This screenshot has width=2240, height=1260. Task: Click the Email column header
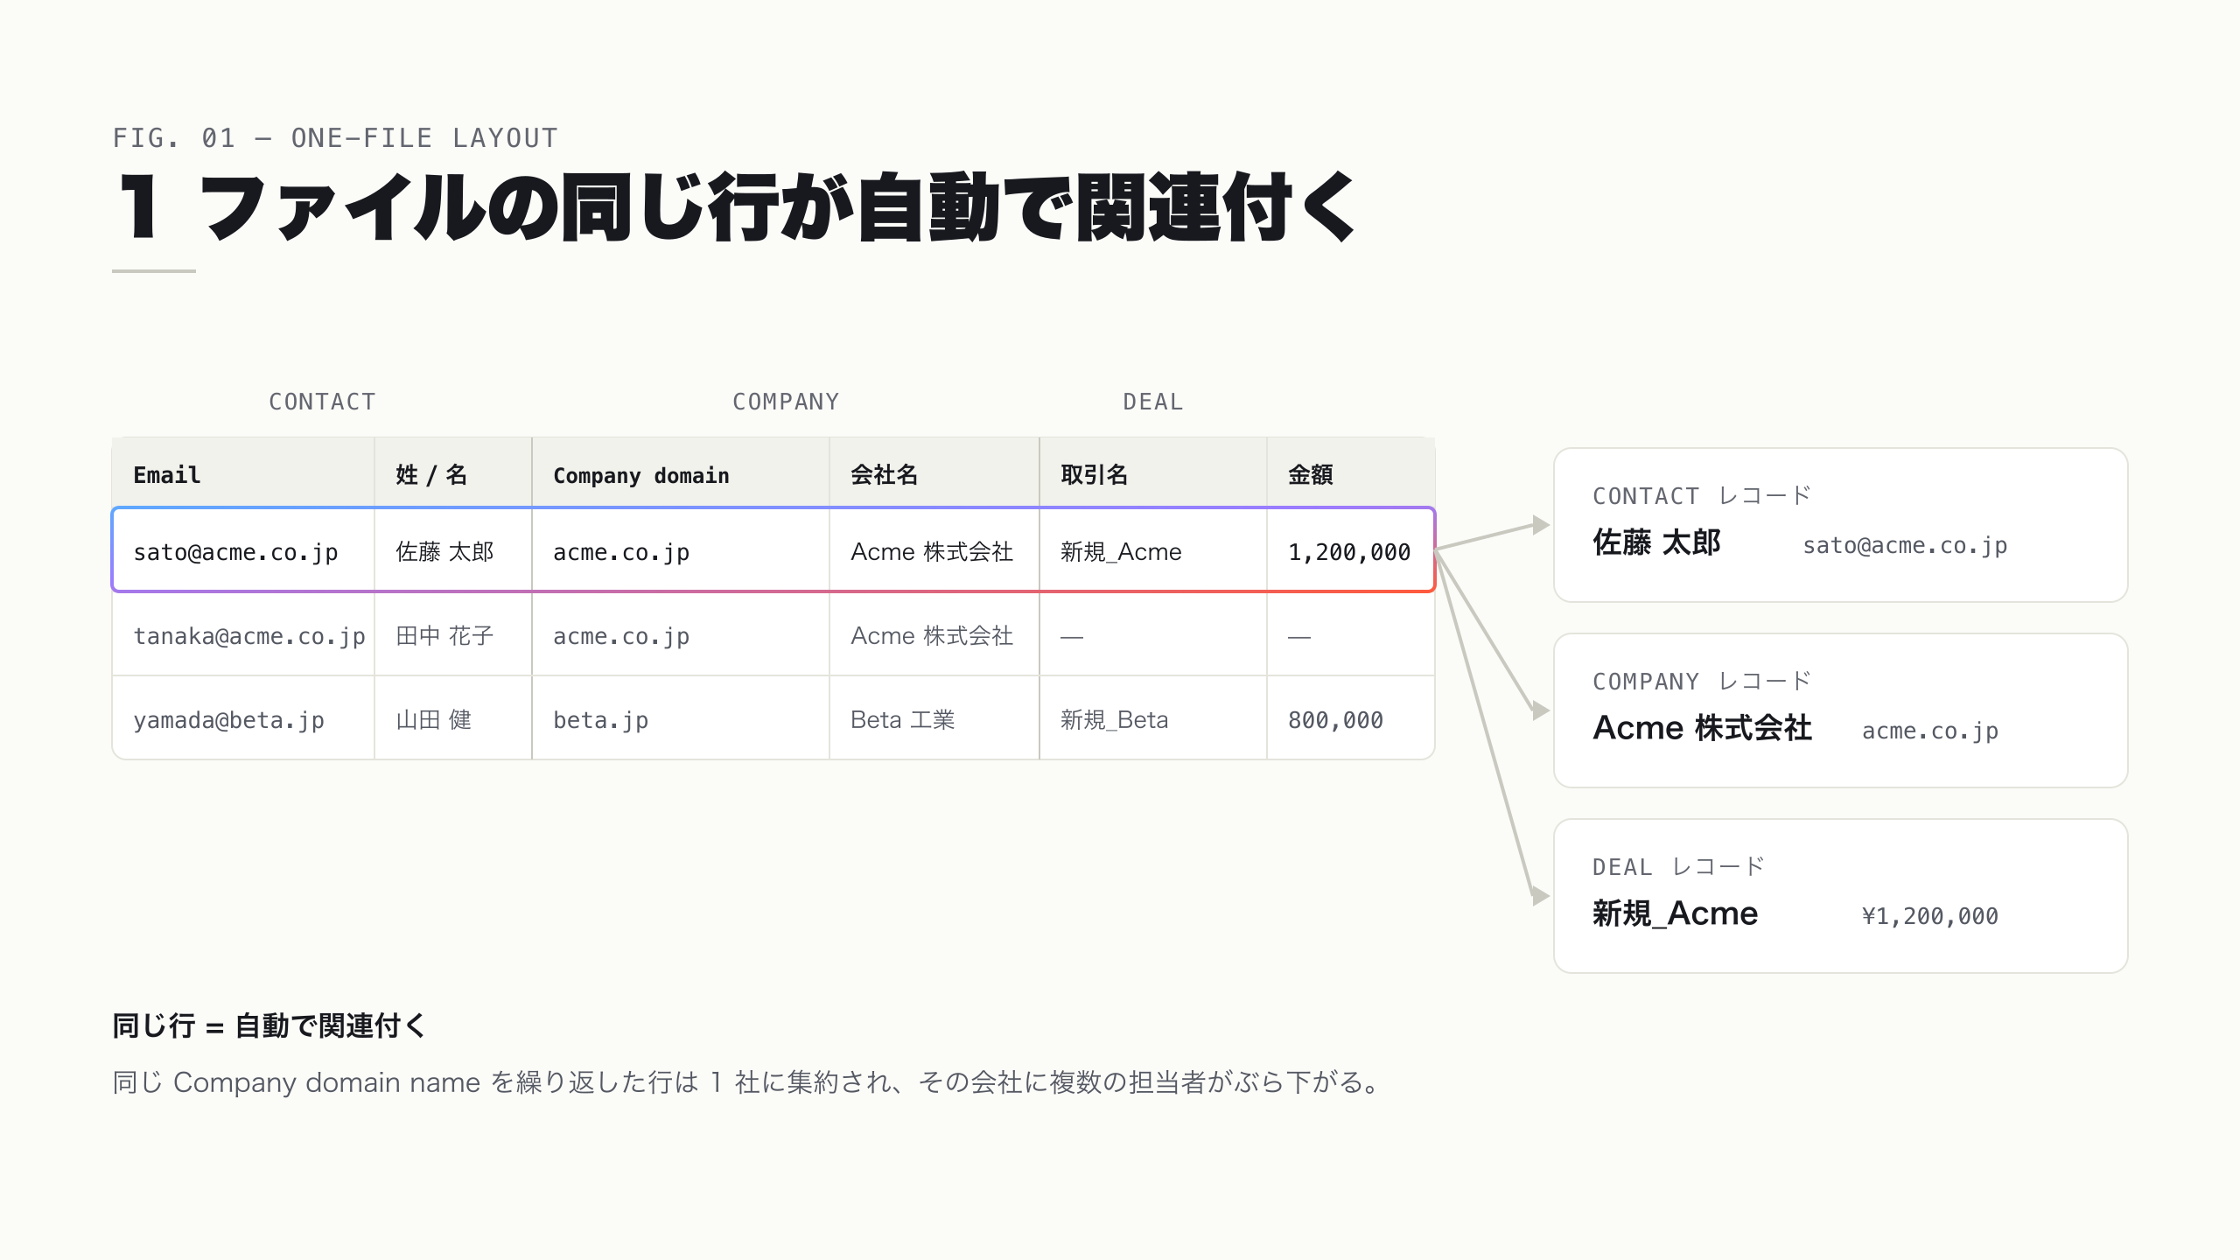click(243, 474)
